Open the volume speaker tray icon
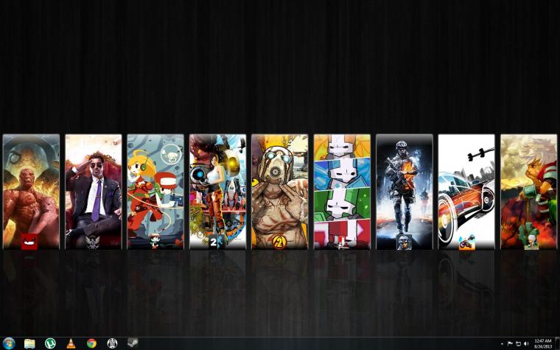The image size is (560, 350). pos(526,344)
